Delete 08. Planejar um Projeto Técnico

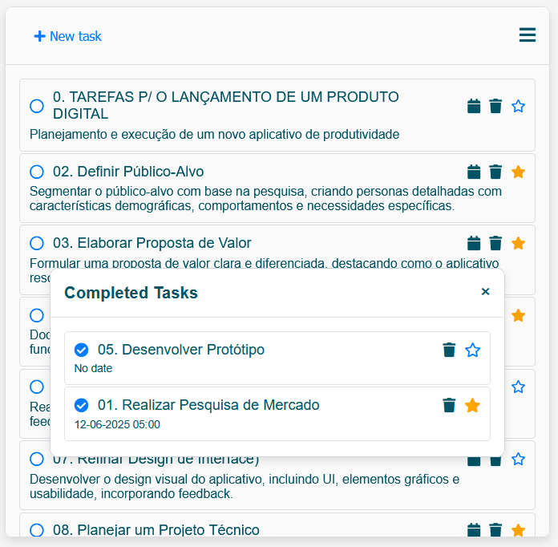[495, 530]
